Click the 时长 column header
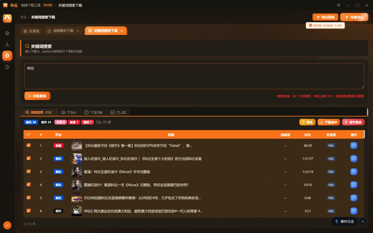The height and width of the screenshot is (233, 373). coord(307,135)
